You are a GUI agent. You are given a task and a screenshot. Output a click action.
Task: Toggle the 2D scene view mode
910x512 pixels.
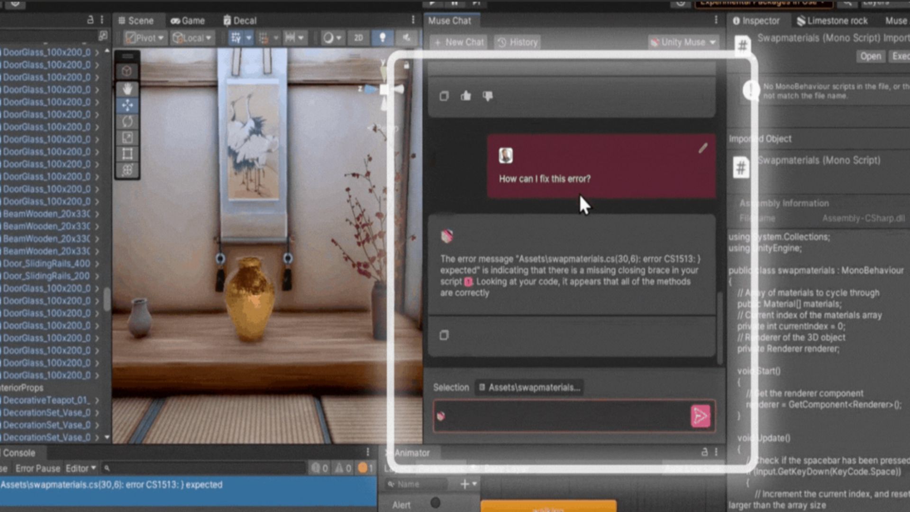358,38
